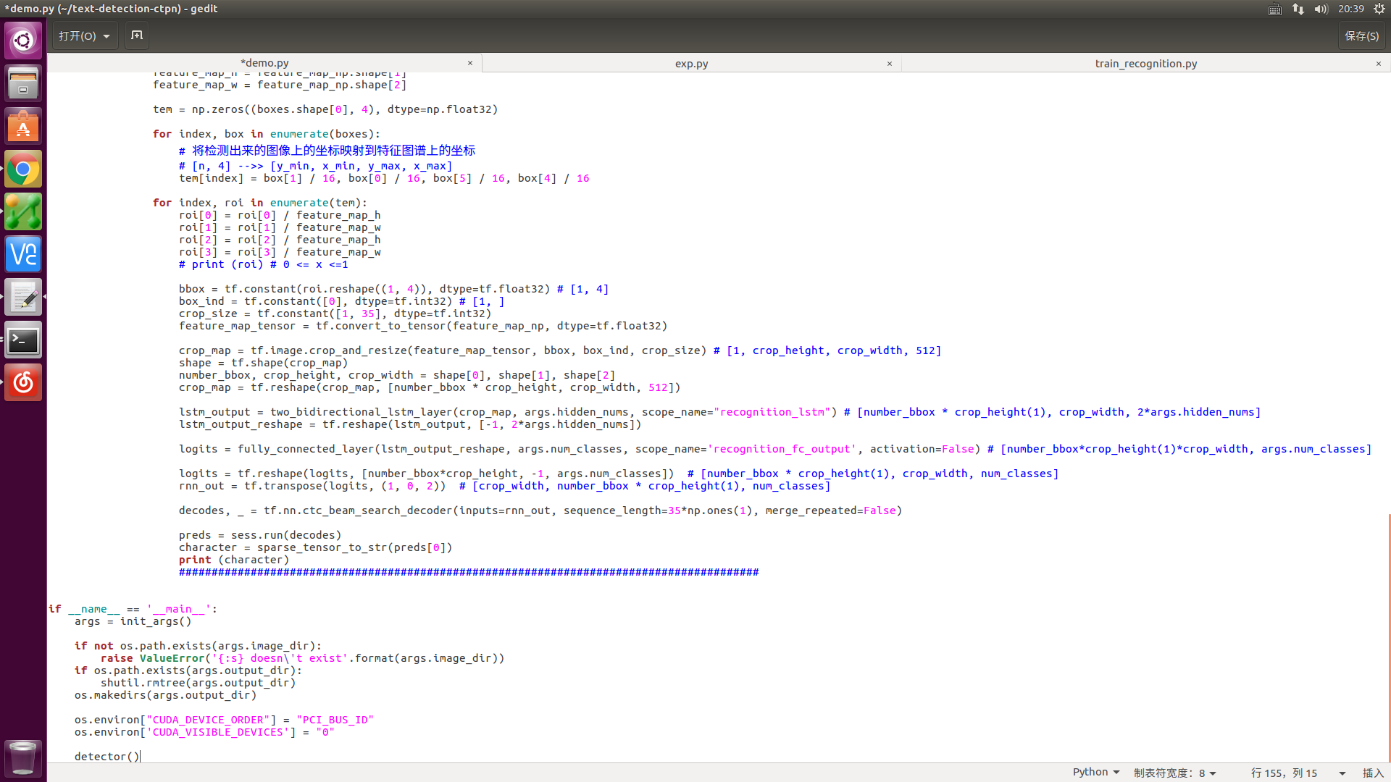Switch to the *demo.py tab
The height and width of the screenshot is (782, 1391).
click(x=265, y=63)
